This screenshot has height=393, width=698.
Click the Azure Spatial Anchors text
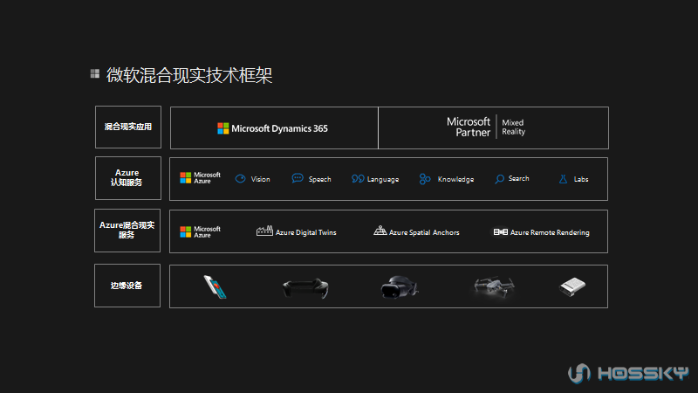[x=424, y=232]
